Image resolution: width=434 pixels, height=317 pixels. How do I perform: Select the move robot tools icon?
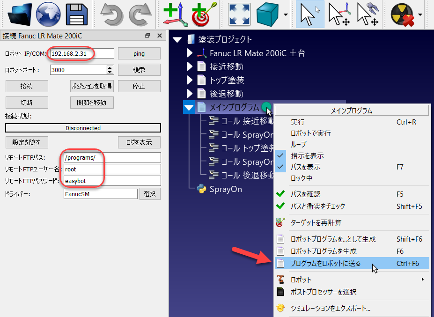(x=368, y=15)
